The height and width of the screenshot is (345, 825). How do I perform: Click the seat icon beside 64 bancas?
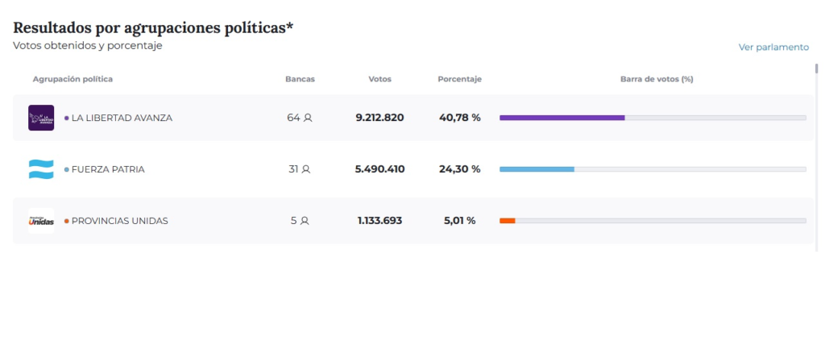[308, 118]
